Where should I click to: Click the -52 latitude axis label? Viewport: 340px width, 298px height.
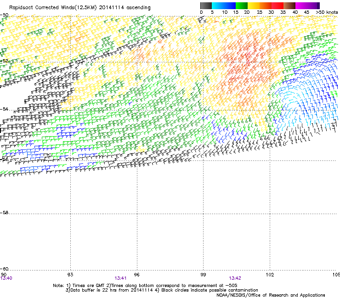4,61
